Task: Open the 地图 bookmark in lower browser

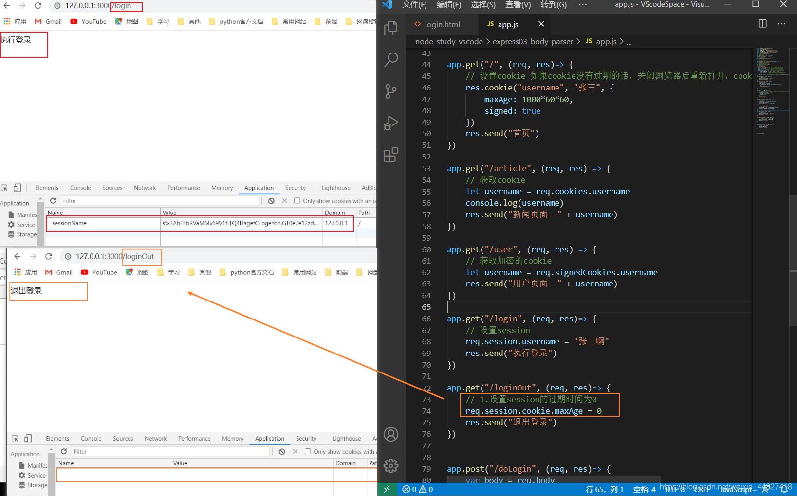Action: point(137,272)
